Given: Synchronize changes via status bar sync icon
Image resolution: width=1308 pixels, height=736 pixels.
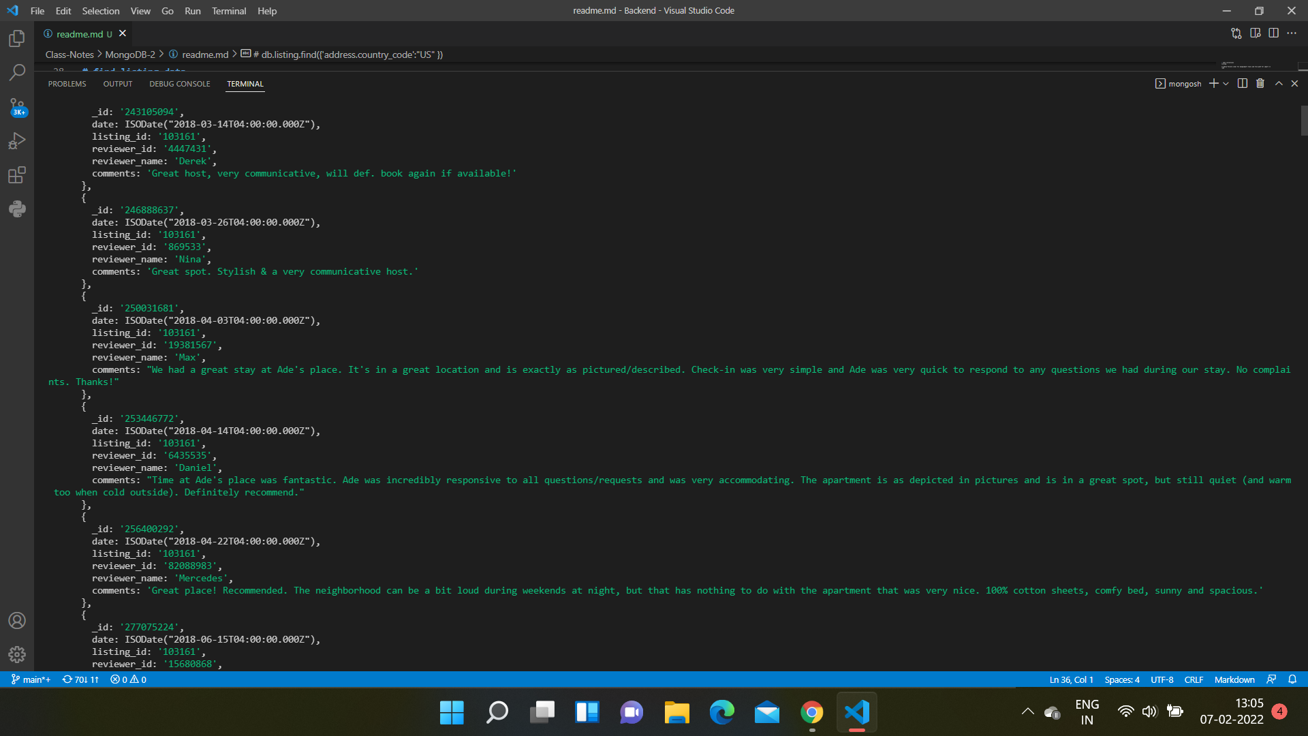Looking at the screenshot, I should click(x=80, y=679).
